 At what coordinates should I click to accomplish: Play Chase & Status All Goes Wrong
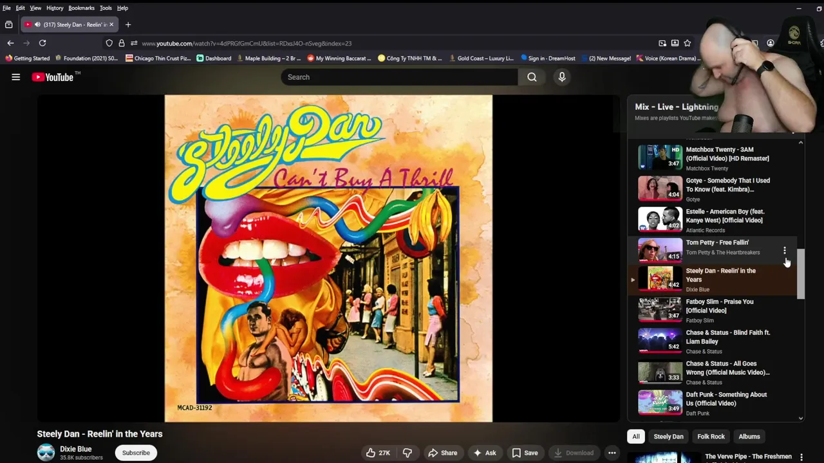(x=713, y=372)
